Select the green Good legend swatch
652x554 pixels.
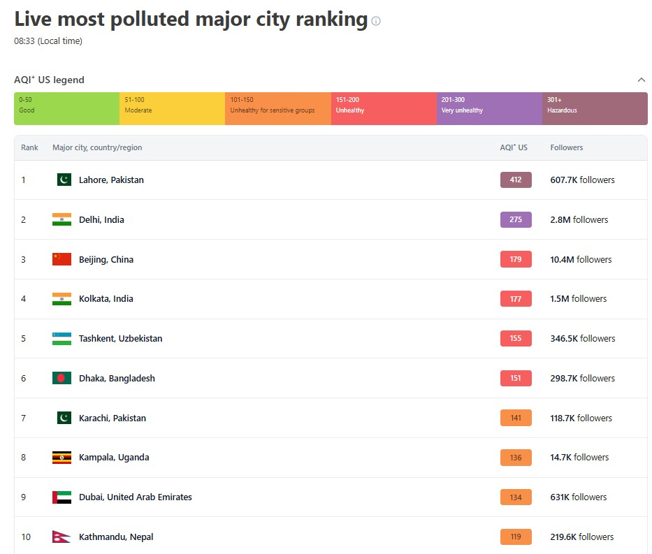(66, 108)
